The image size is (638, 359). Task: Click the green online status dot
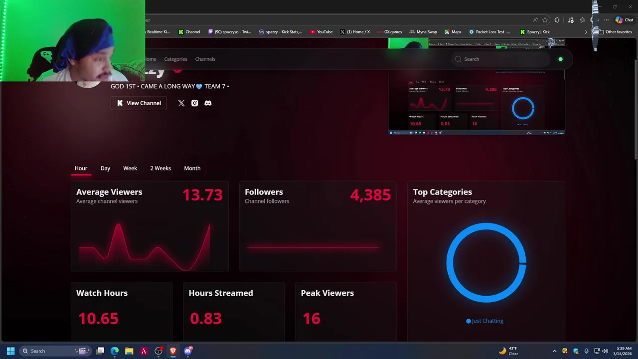(x=560, y=59)
